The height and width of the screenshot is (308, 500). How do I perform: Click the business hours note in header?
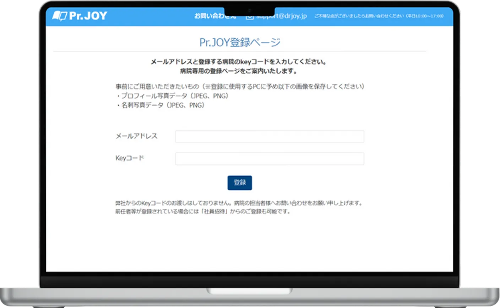[x=379, y=16]
